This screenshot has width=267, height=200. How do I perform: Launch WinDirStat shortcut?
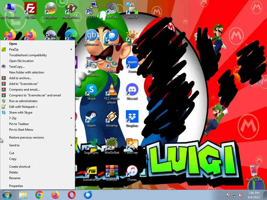tap(112, 146)
